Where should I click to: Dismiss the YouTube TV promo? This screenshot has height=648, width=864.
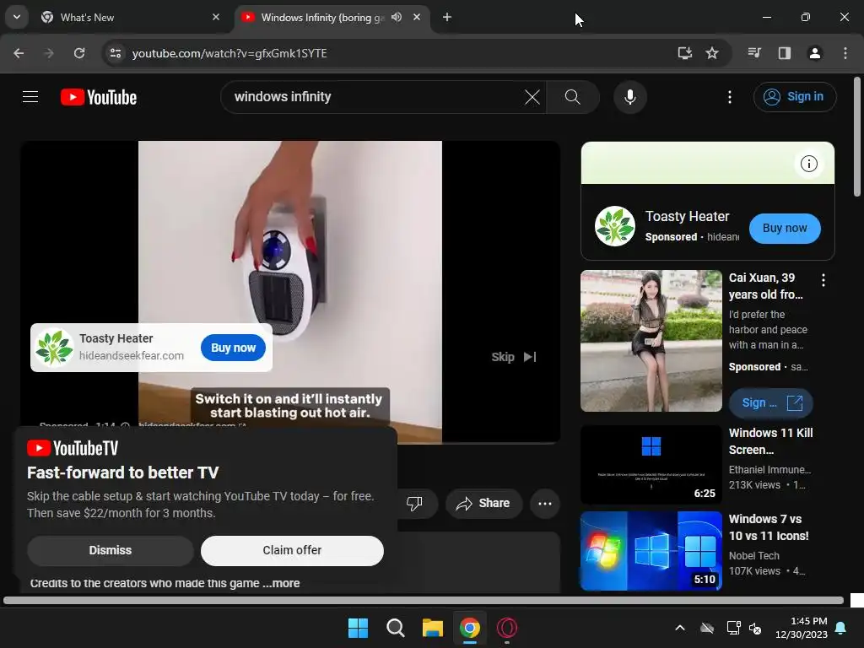tap(111, 550)
